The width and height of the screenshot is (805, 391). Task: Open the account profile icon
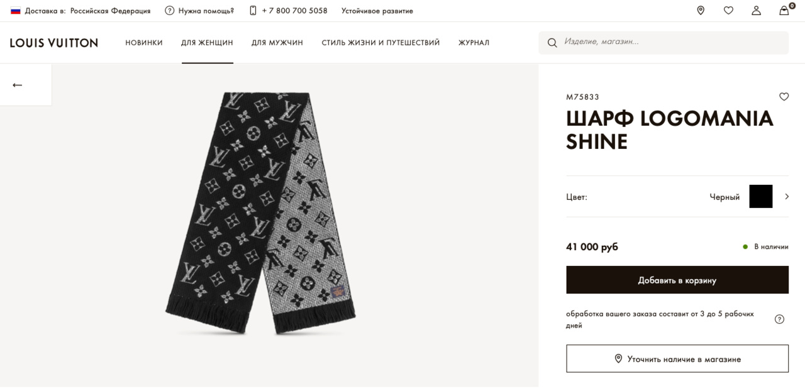click(x=756, y=10)
